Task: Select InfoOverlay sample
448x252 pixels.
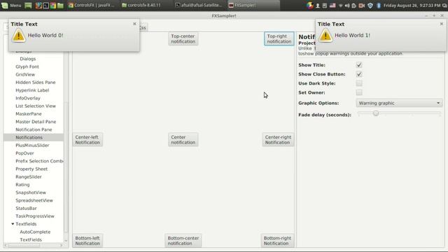Action: coord(28,98)
